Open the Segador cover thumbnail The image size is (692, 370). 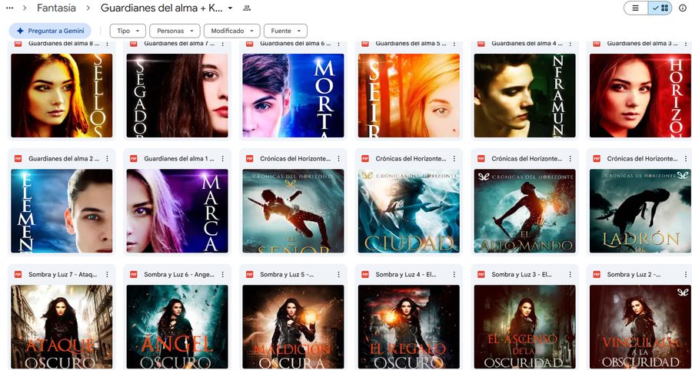click(x=178, y=96)
